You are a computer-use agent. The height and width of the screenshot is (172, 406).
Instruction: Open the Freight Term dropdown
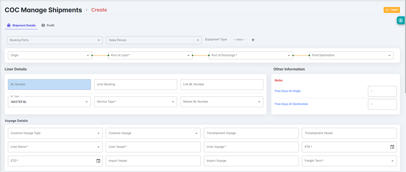349,161
